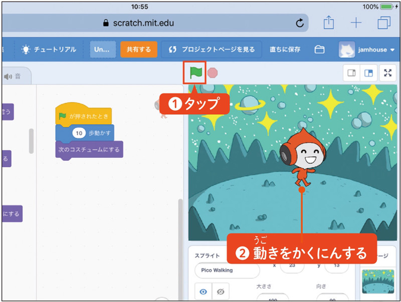The image size is (401, 302).
Task: Click プロジェクトページを見る button
Action: 212,49
